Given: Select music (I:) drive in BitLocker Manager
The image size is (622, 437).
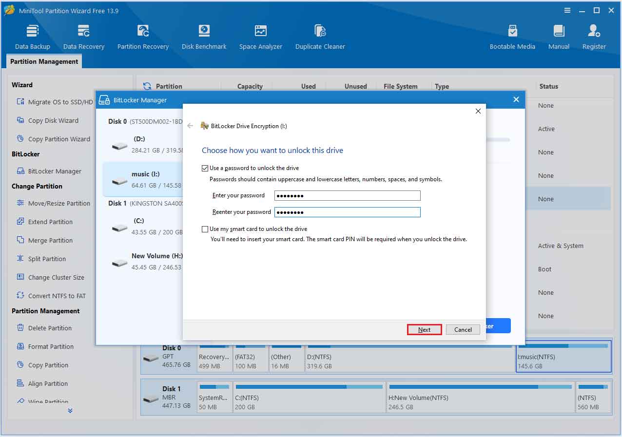Looking at the screenshot, I should coord(143,179).
